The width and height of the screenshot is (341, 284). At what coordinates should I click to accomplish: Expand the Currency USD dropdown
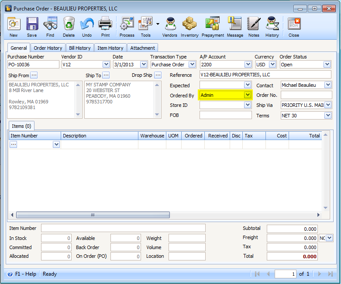[x=272, y=64]
